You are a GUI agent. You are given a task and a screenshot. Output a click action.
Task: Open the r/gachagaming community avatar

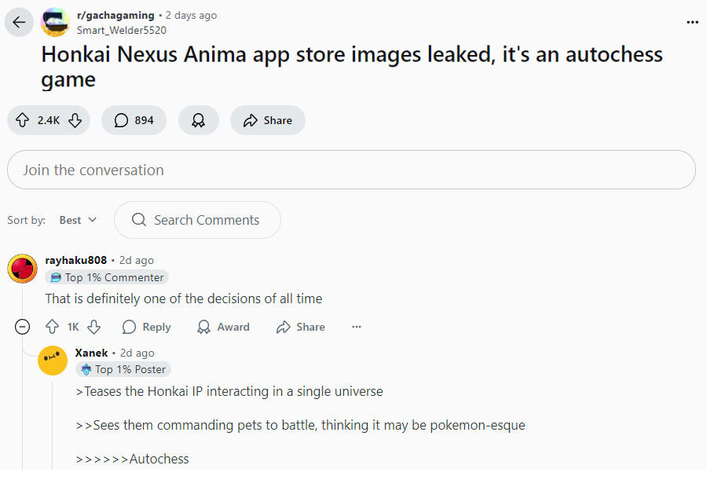point(55,22)
